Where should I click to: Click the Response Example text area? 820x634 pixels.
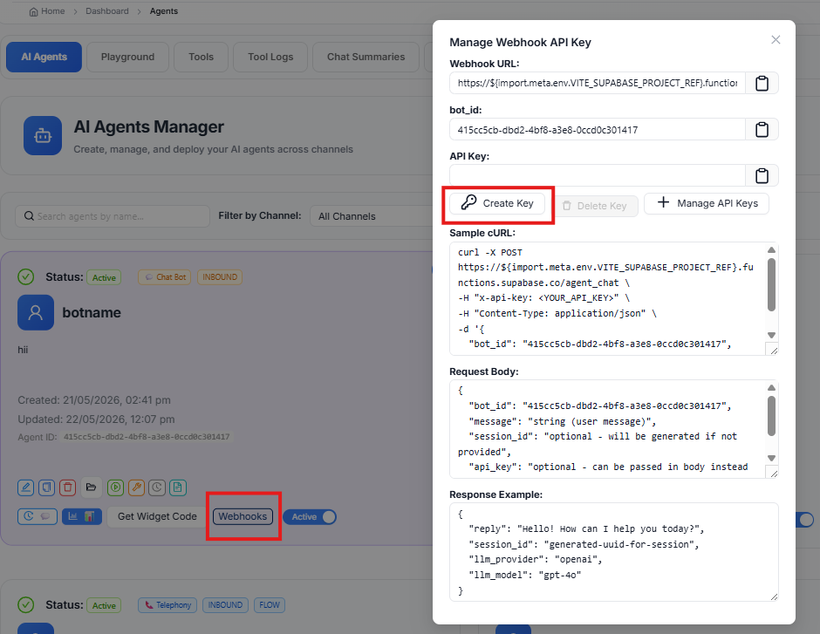tap(614, 552)
